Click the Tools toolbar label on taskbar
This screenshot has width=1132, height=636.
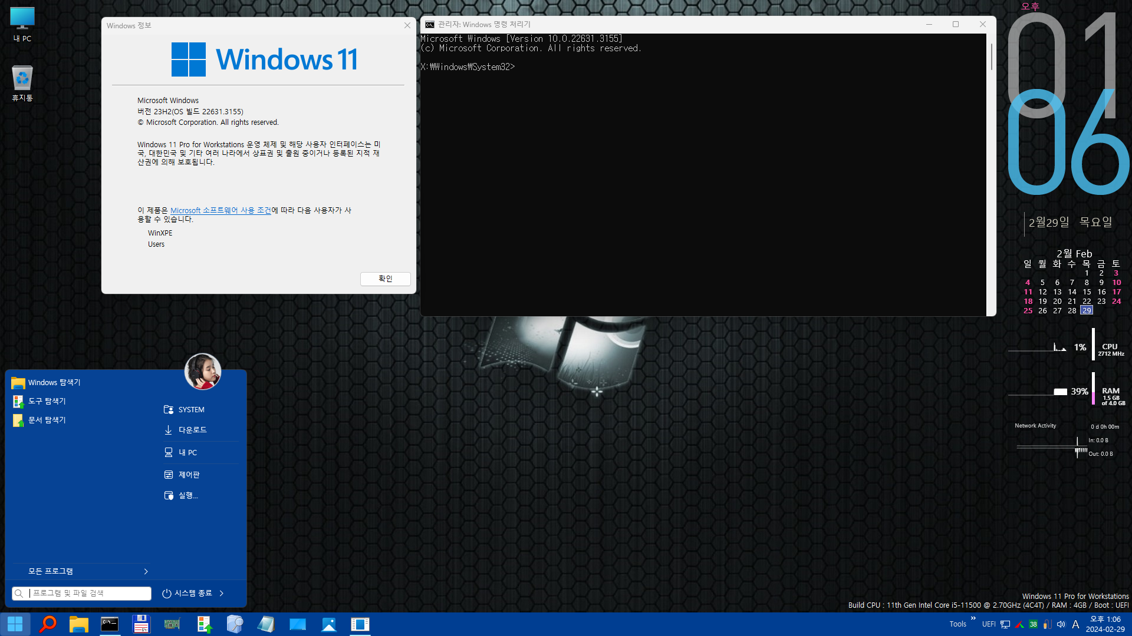click(957, 624)
